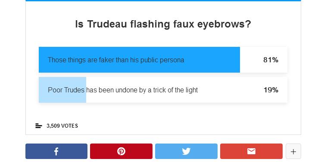This screenshot has width=324, height=162.
Task: Vote for "Poor Trudes has been undone by a trick of the light"
Action: (163, 90)
